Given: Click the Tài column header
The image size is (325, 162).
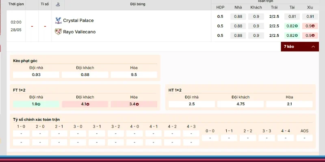Looking at the screenshot, I should pyautogui.click(x=292, y=7).
